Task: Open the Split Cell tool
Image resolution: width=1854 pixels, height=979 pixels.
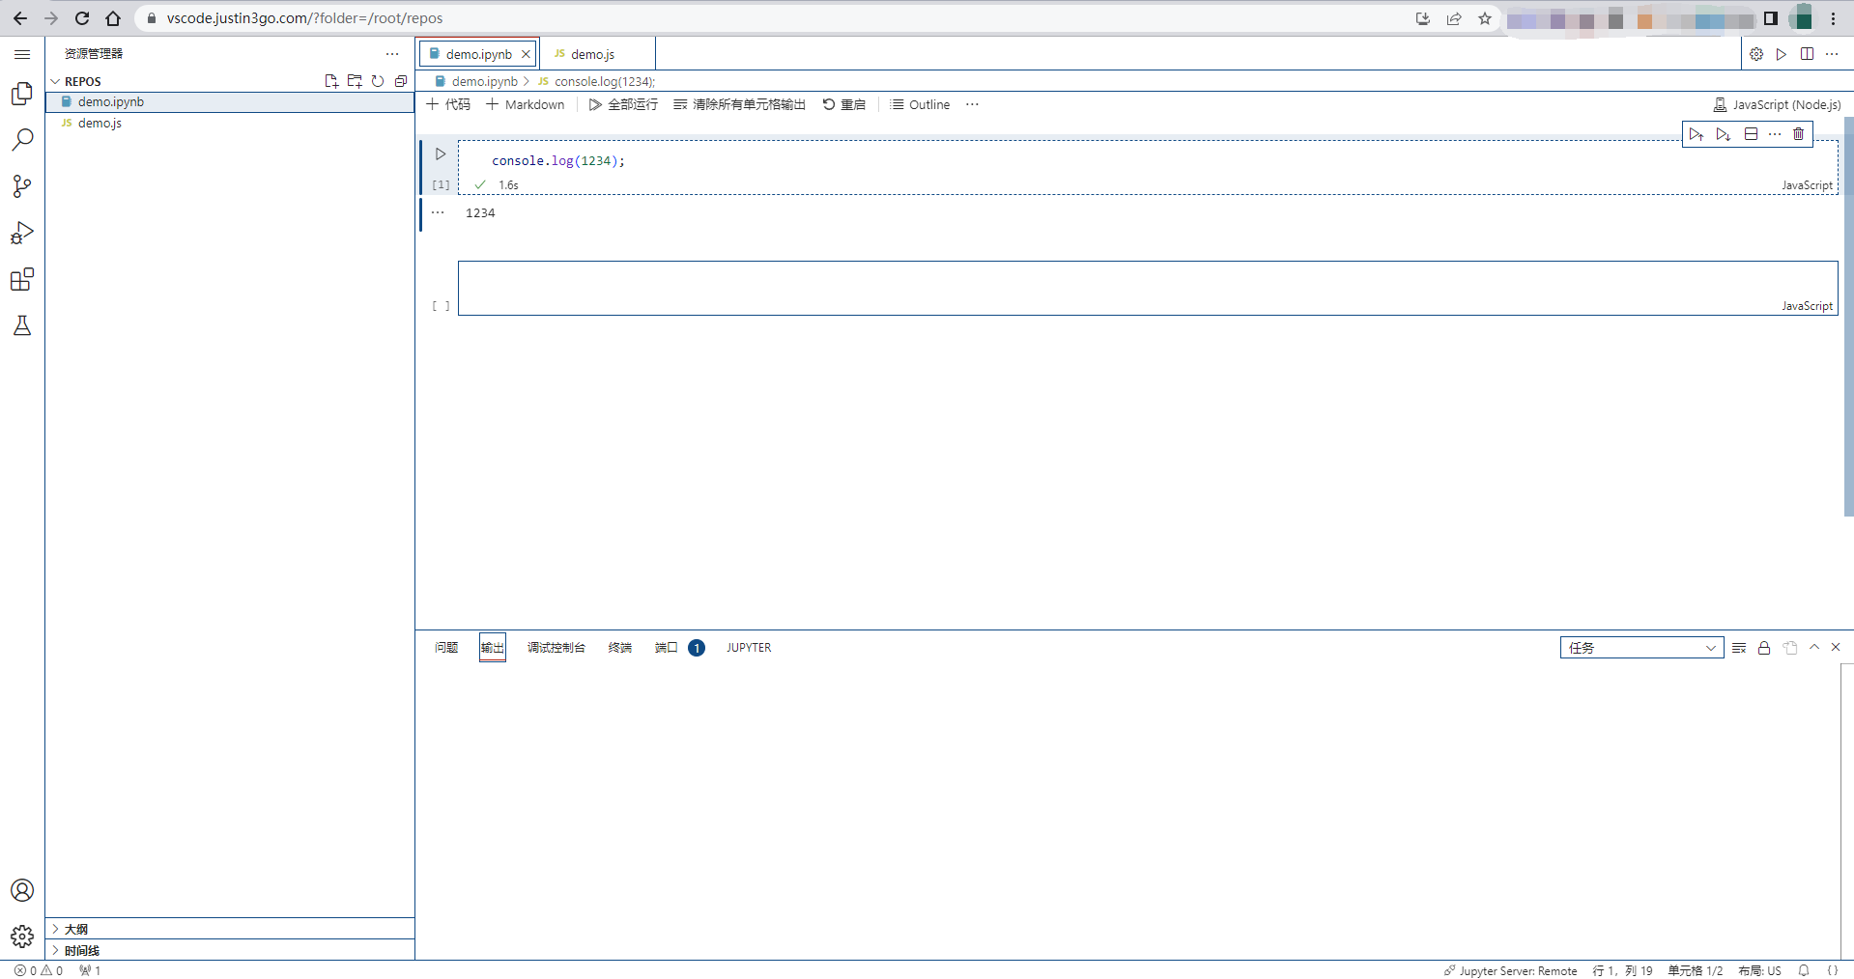Action: (1751, 134)
